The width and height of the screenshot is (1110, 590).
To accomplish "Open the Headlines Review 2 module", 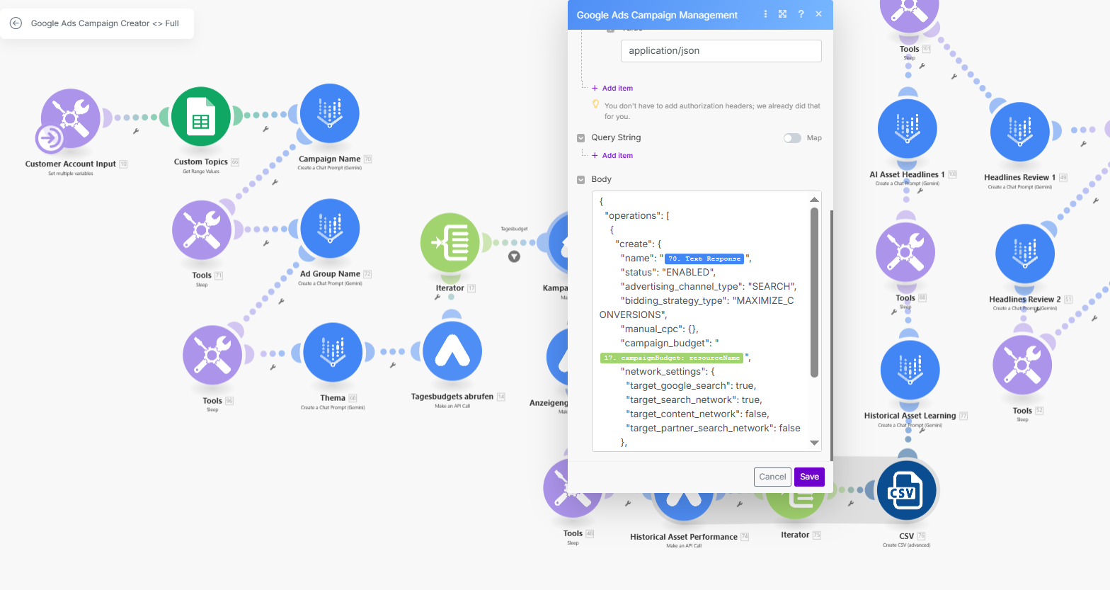I will 1025,254.
